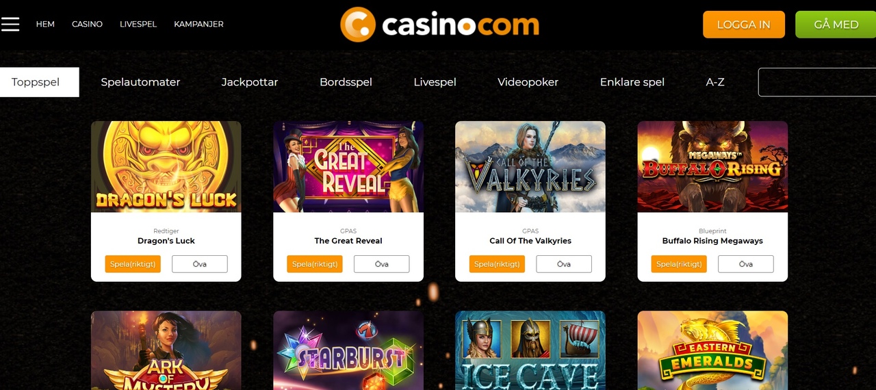The width and height of the screenshot is (876, 390).
Task: Open LIVESPEL in the top navigation
Action: (x=138, y=24)
